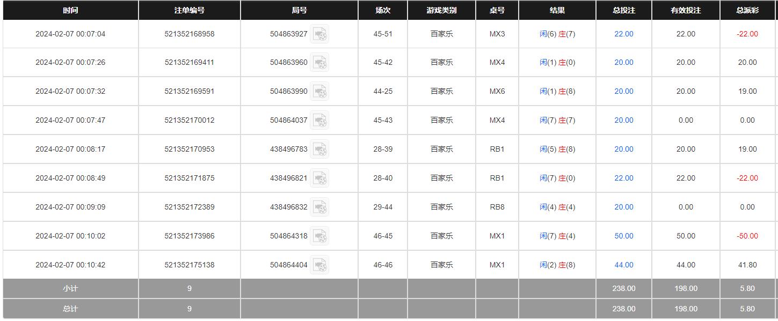
Task: Click timestamp 2024-02-07 00:07:26
Action: click(70, 62)
